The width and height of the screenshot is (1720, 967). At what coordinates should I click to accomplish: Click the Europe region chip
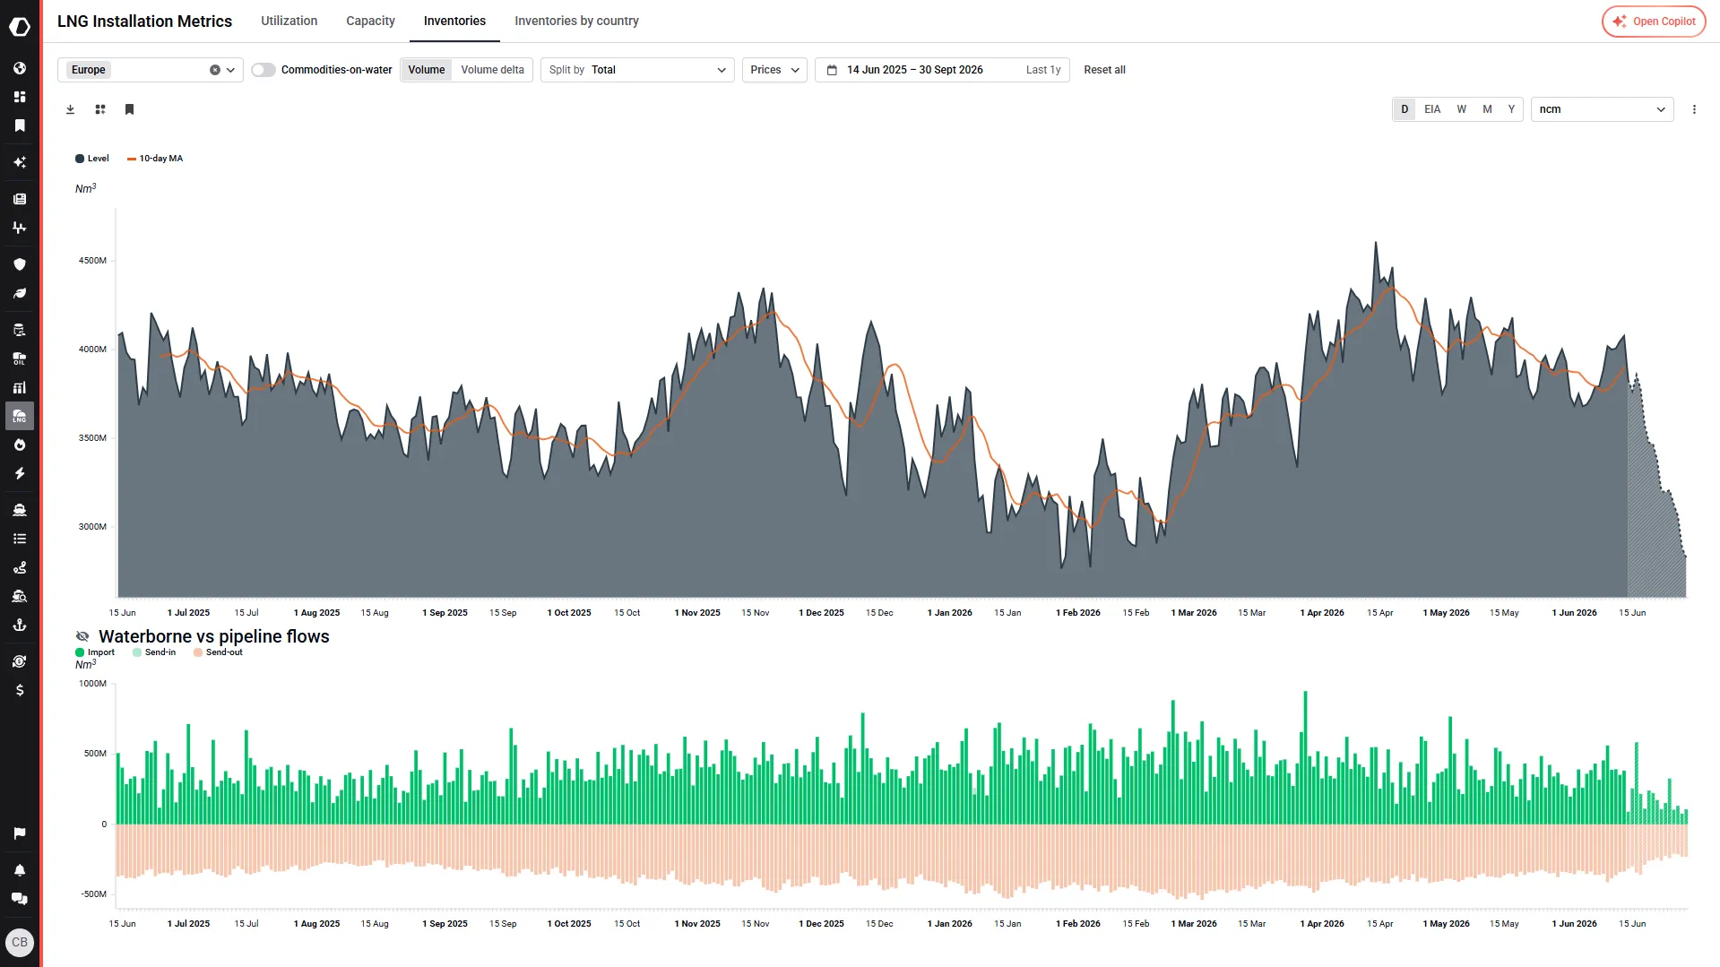coord(88,70)
